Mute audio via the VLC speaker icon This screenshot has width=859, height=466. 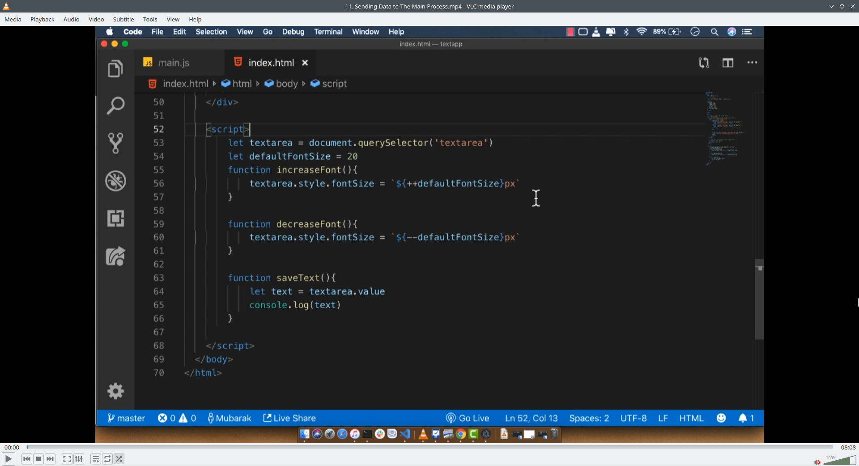pyautogui.click(x=817, y=462)
